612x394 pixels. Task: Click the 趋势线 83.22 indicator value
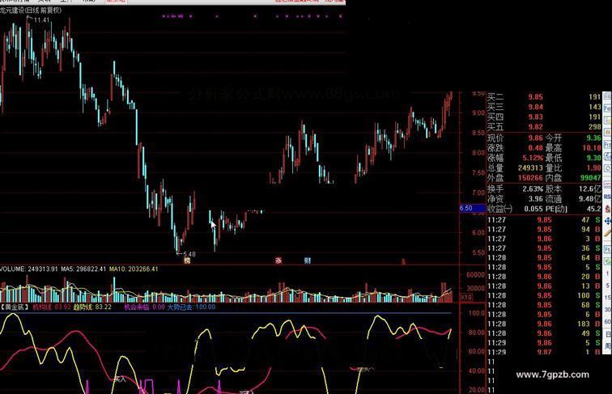(x=92, y=307)
